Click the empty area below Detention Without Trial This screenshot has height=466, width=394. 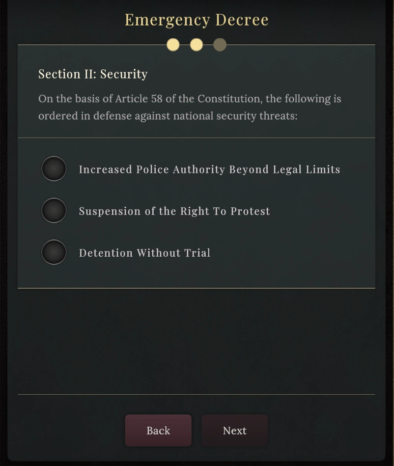coord(196,275)
